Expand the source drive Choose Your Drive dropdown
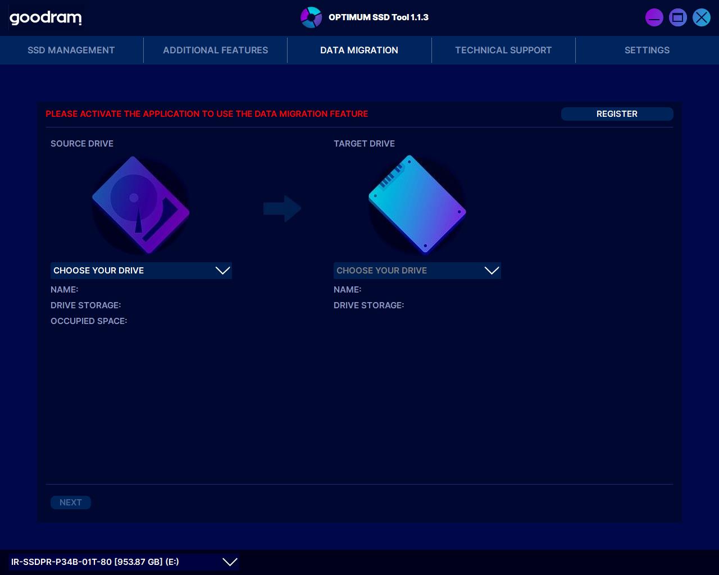The height and width of the screenshot is (575, 719). pyautogui.click(x=141, y=271)
